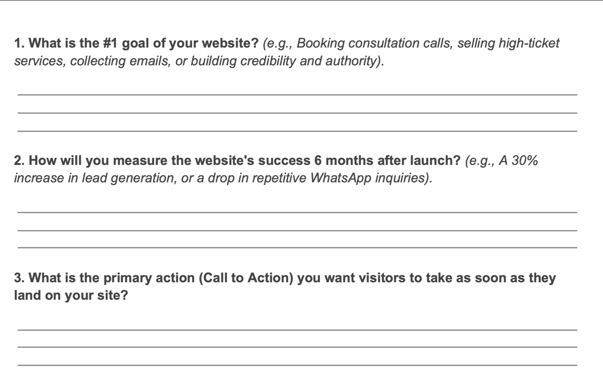Click the first answer line under question 3
This screenshot has height=388, width=603.
click(x=297, y=330)
